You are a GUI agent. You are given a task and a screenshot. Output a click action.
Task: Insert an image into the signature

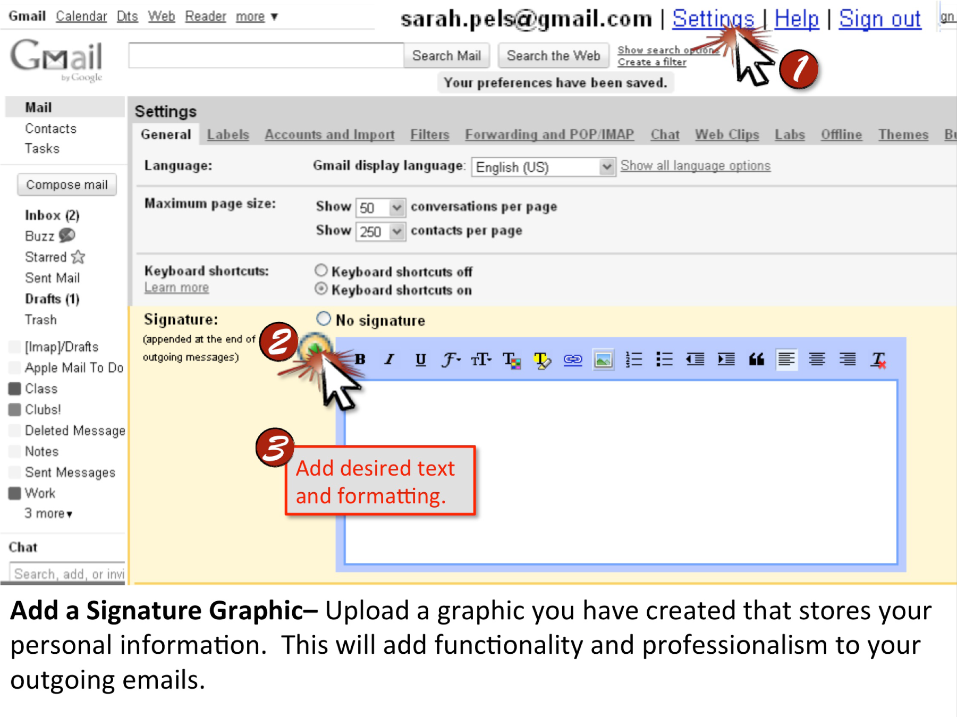[604, 360]
